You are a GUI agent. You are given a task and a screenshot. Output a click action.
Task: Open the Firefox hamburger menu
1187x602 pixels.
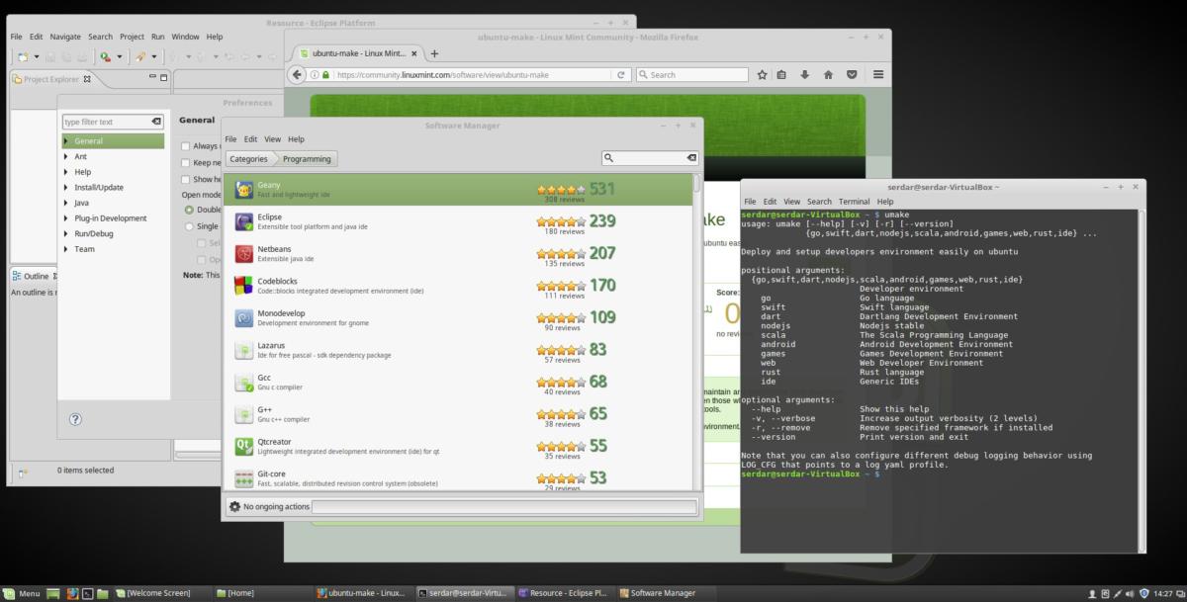coord(878,74)
